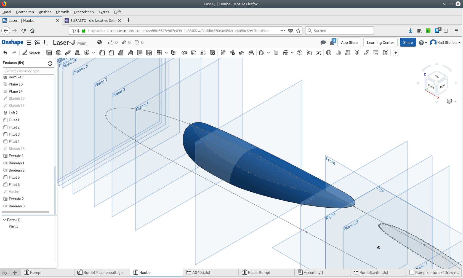This screenshot has width=463, height=278.
Task: Toggle the Firefox sidebar view button
Action: [446, 31]
